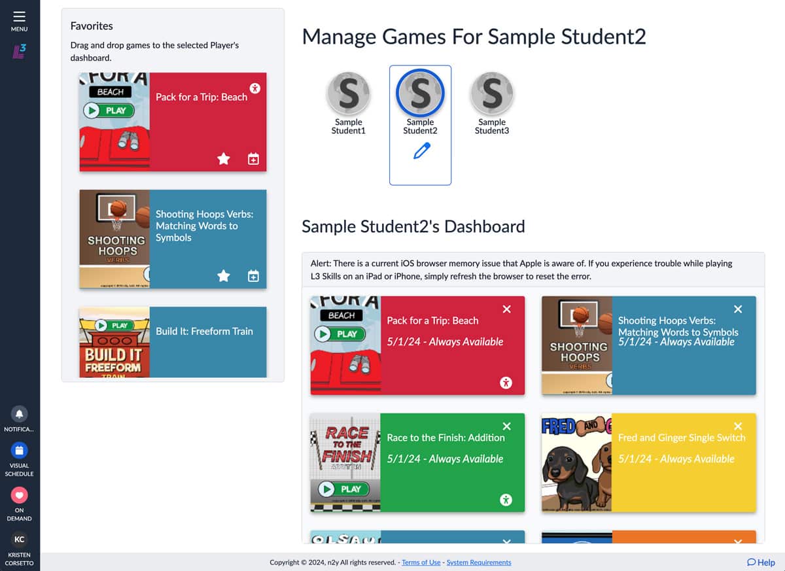The height and width of the screenshot is (571, 785).
Task: Open the Visual Schedule calendar icon
Action: click(x=19, y=450)
